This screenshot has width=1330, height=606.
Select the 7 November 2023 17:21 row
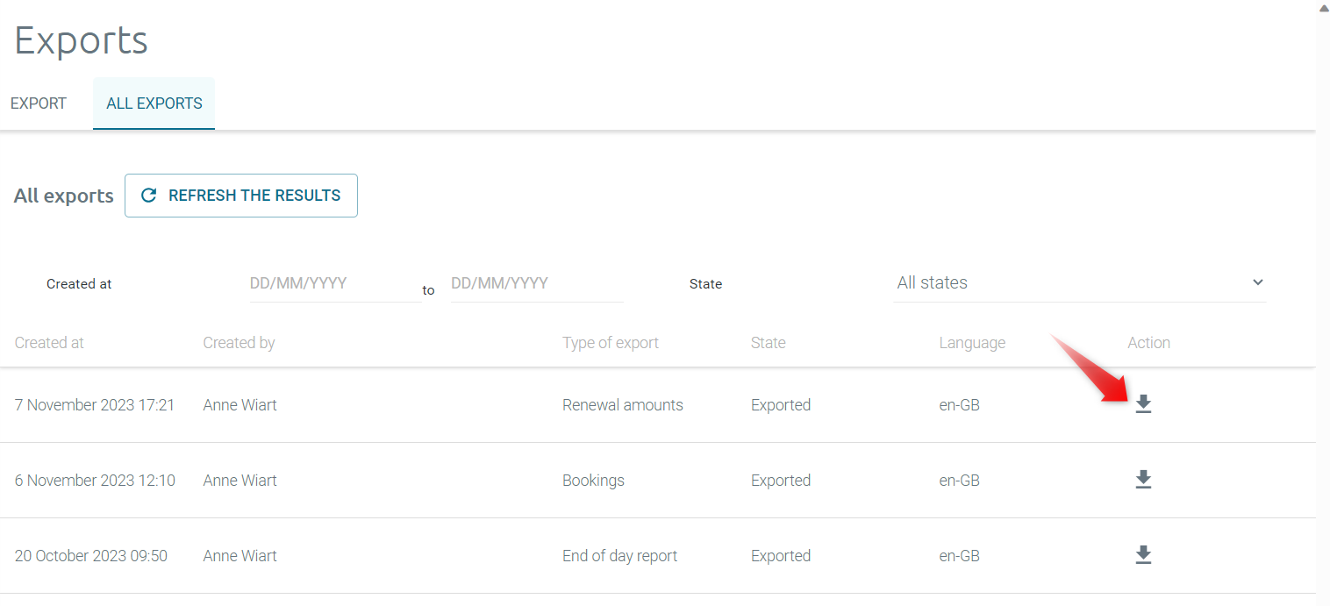(x=95, y=405)
